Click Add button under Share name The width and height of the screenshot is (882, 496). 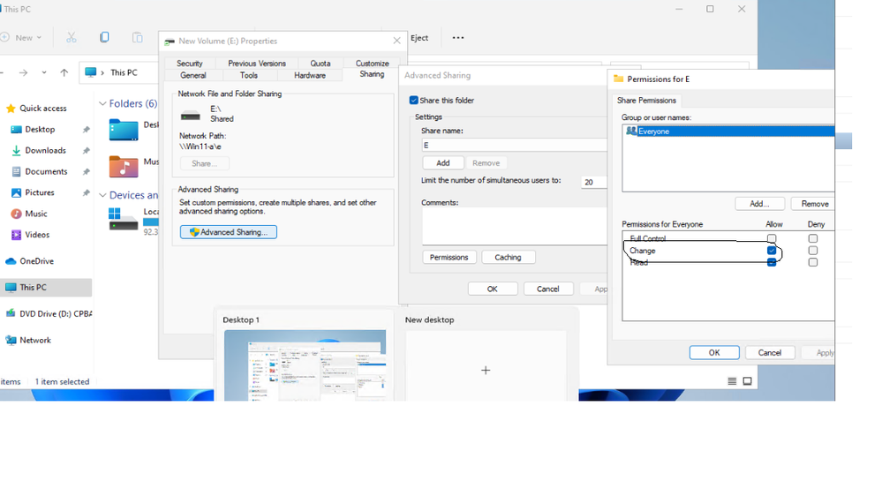point(443,162)
